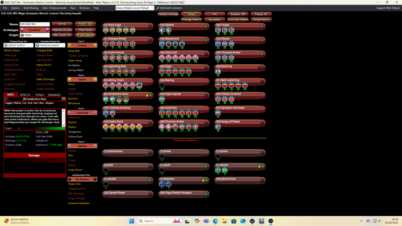Open Microsoft Edge from the taskbar
This screenshot has width=402, height=226.
coord(215,221)
